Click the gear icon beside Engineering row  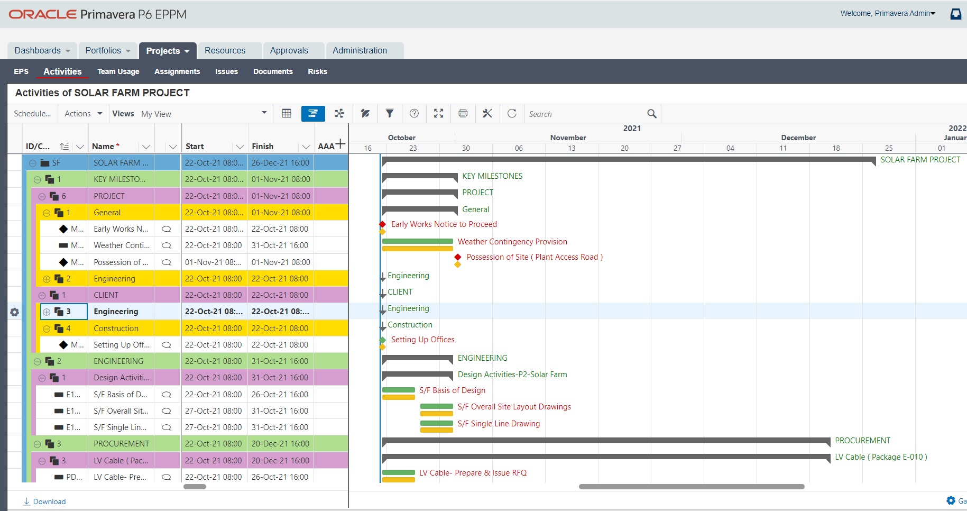coord(15,312)
